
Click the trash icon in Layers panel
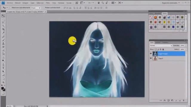pyautogui.click(x=184, y=100)
